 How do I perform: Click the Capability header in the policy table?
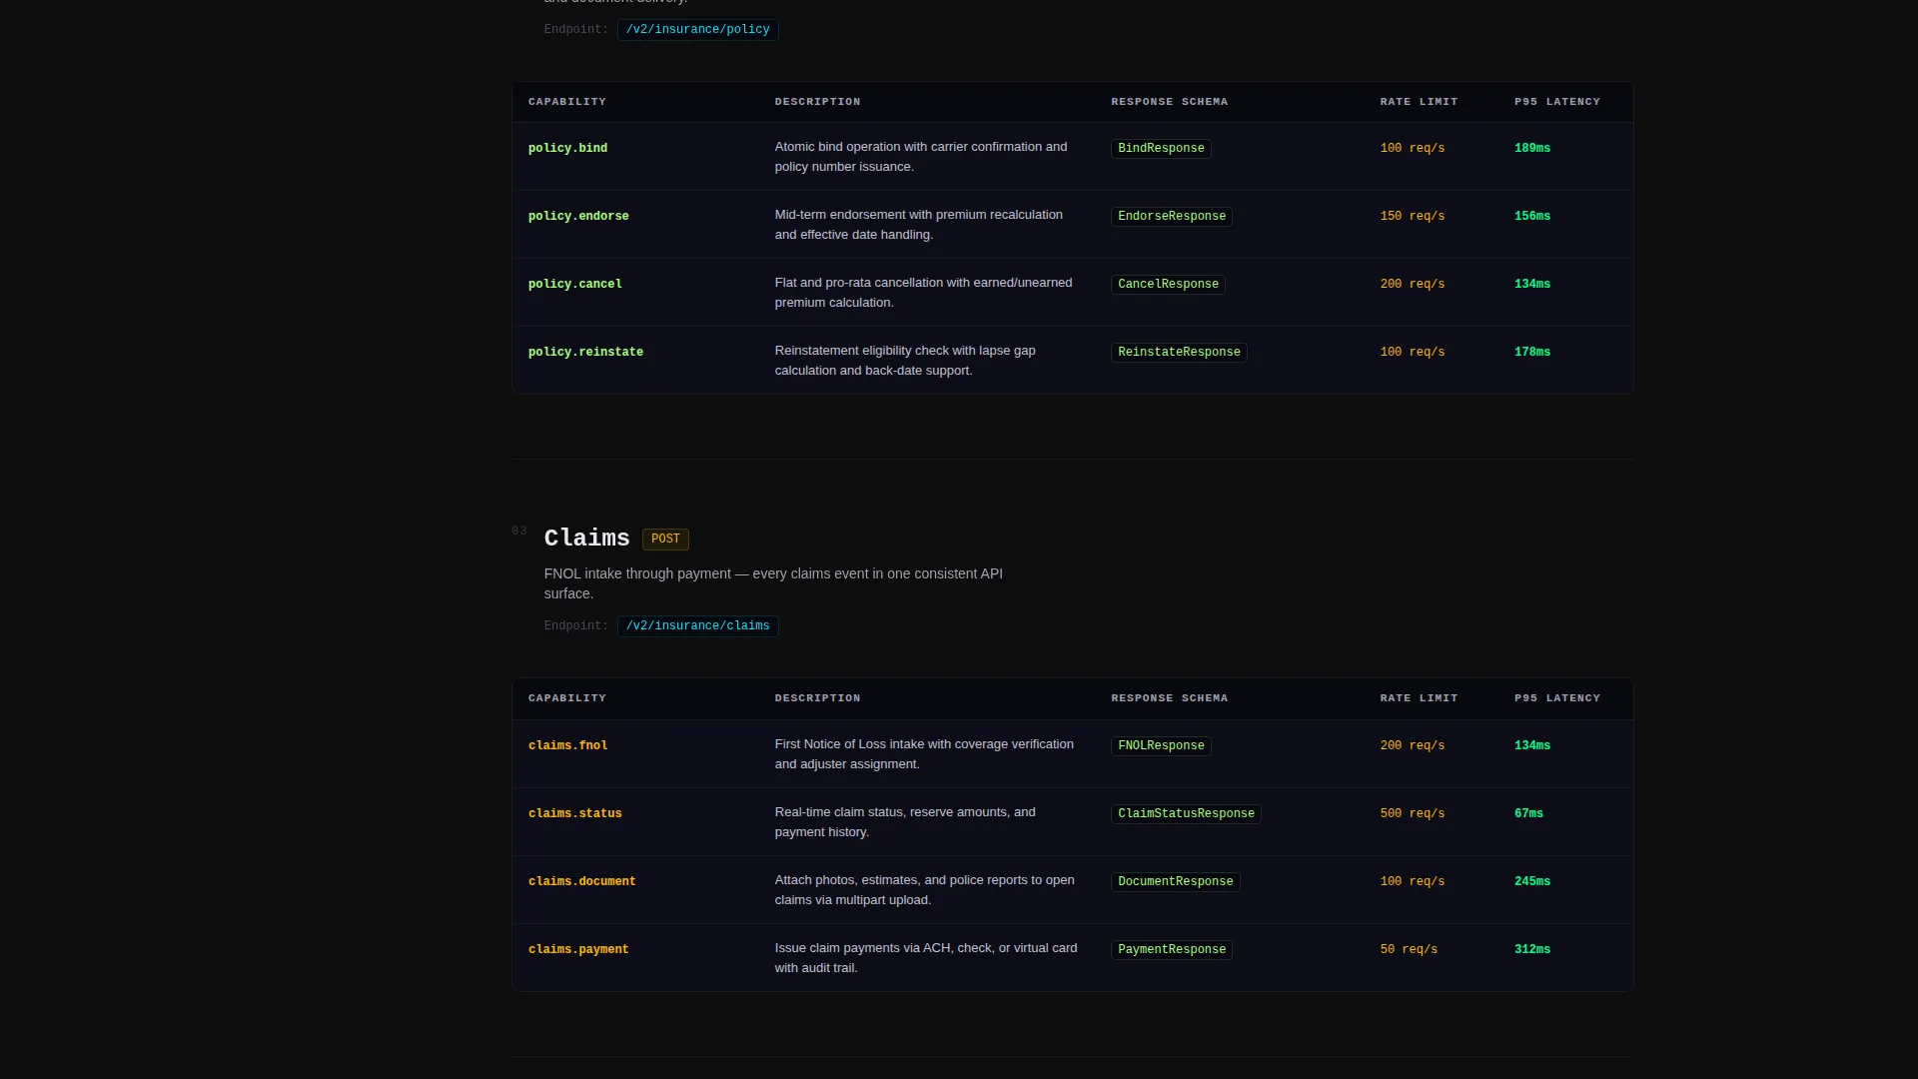[x=567, y=102]
